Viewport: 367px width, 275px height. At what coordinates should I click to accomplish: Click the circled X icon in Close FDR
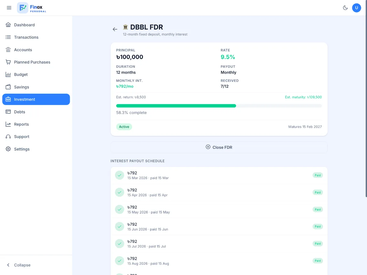pos(208,147)
